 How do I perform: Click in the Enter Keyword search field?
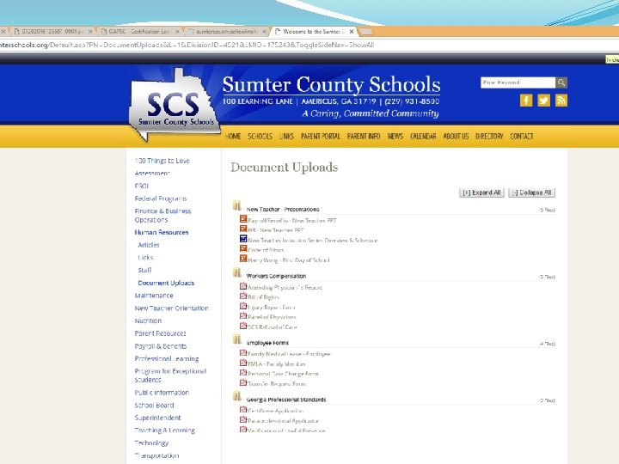coord(518,82)
